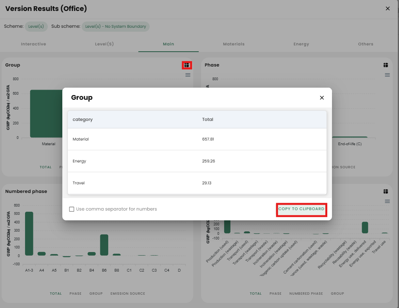Go to the Interactive tab
Viewport: 399px width, 308px height.
pos(33,44)
